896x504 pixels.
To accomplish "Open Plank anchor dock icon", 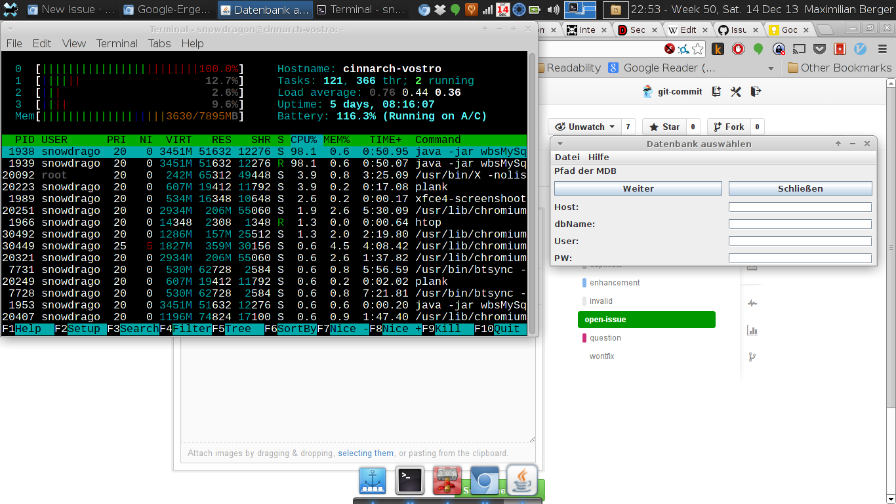I will (x=373, y=481).
